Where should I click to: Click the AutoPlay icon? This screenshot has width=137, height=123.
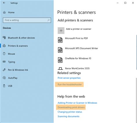tap(4, 78)
